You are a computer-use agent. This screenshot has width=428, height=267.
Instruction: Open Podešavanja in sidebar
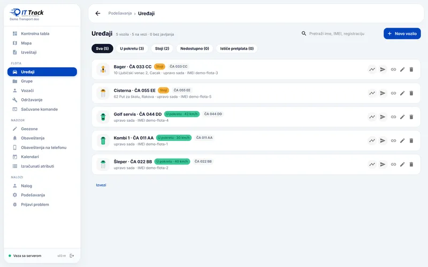(42, 195)
